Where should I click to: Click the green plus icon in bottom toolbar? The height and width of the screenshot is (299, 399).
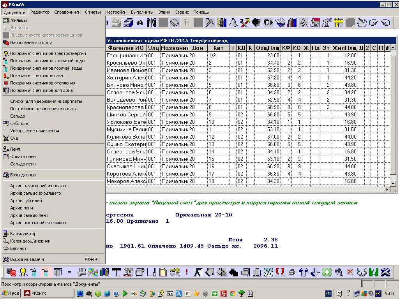(x=327, y=272)
